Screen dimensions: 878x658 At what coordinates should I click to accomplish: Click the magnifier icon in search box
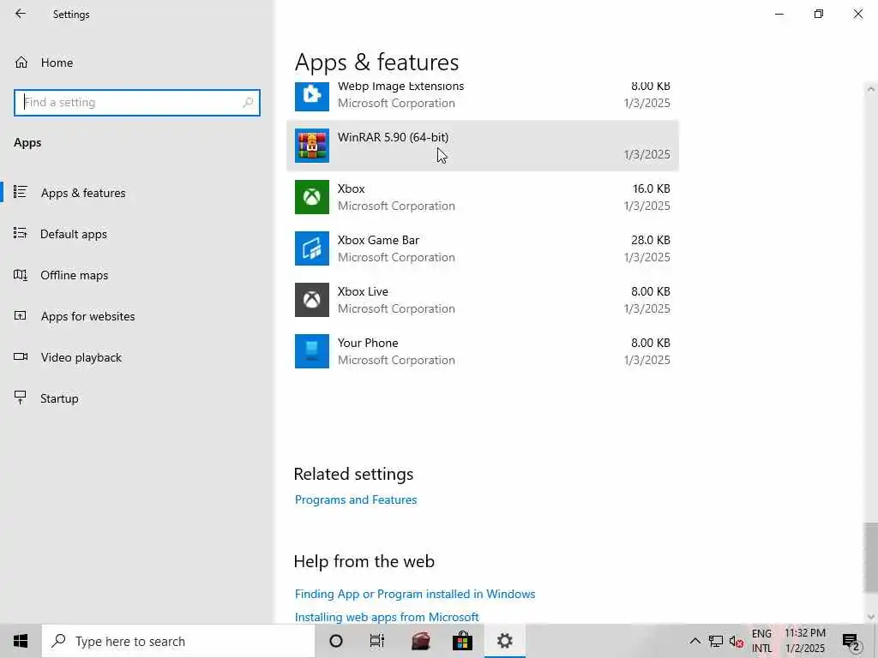click(x=248, y=103)
